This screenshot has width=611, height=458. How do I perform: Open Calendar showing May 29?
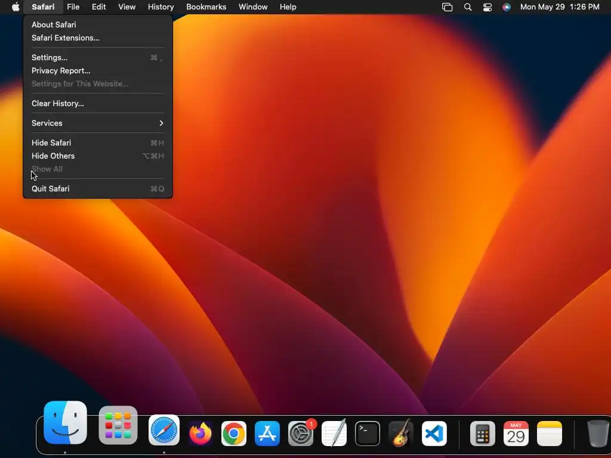click(516, 433)
